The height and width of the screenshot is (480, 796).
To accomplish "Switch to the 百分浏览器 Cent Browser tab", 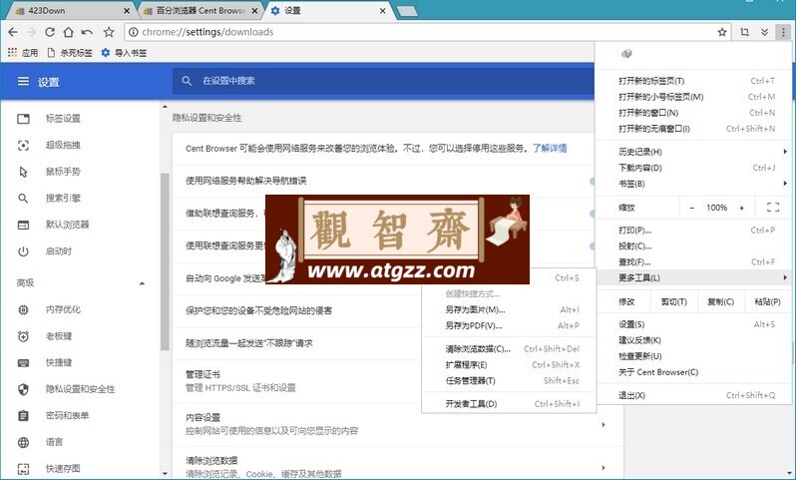I will [200, 11].
